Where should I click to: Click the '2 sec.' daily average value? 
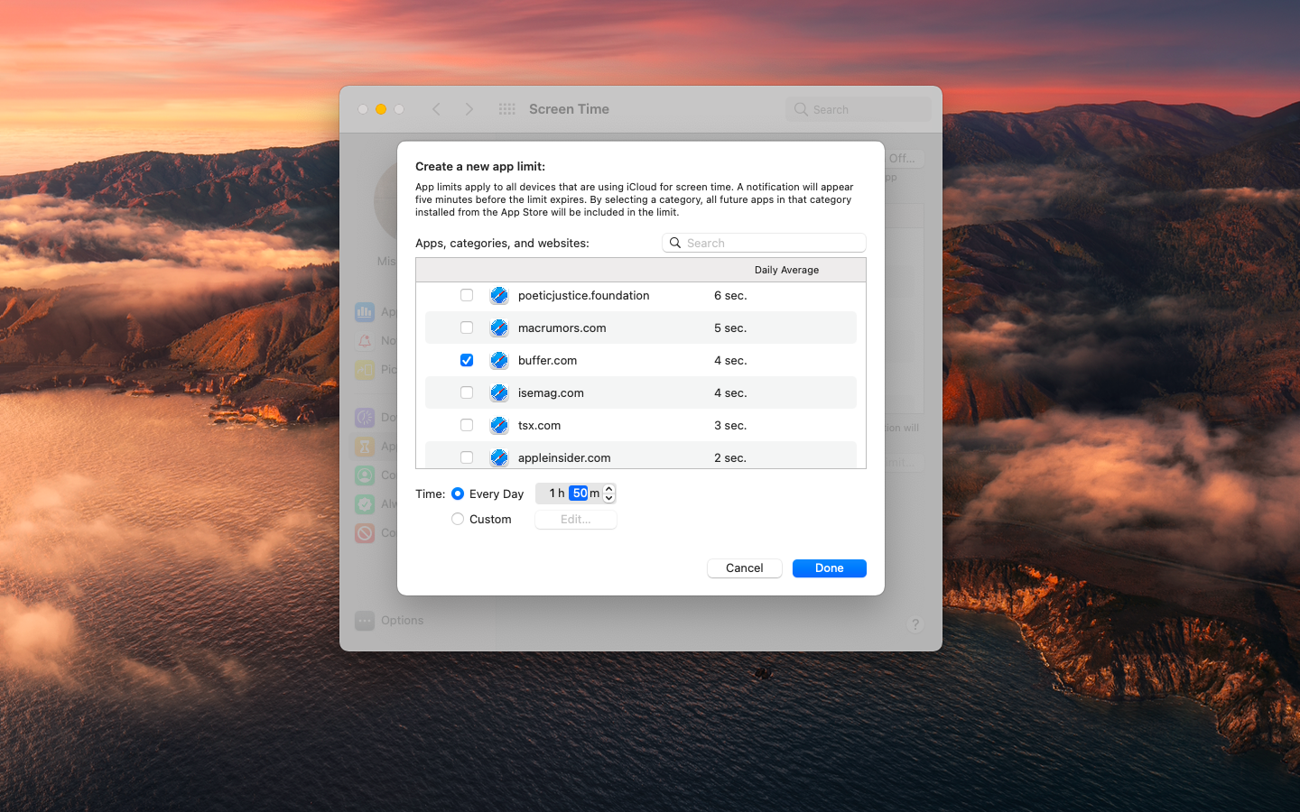[730, 457]
